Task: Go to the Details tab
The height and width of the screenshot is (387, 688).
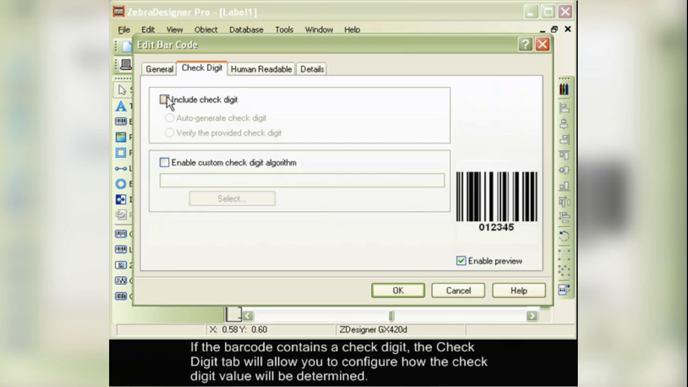Action: (312, 69)
